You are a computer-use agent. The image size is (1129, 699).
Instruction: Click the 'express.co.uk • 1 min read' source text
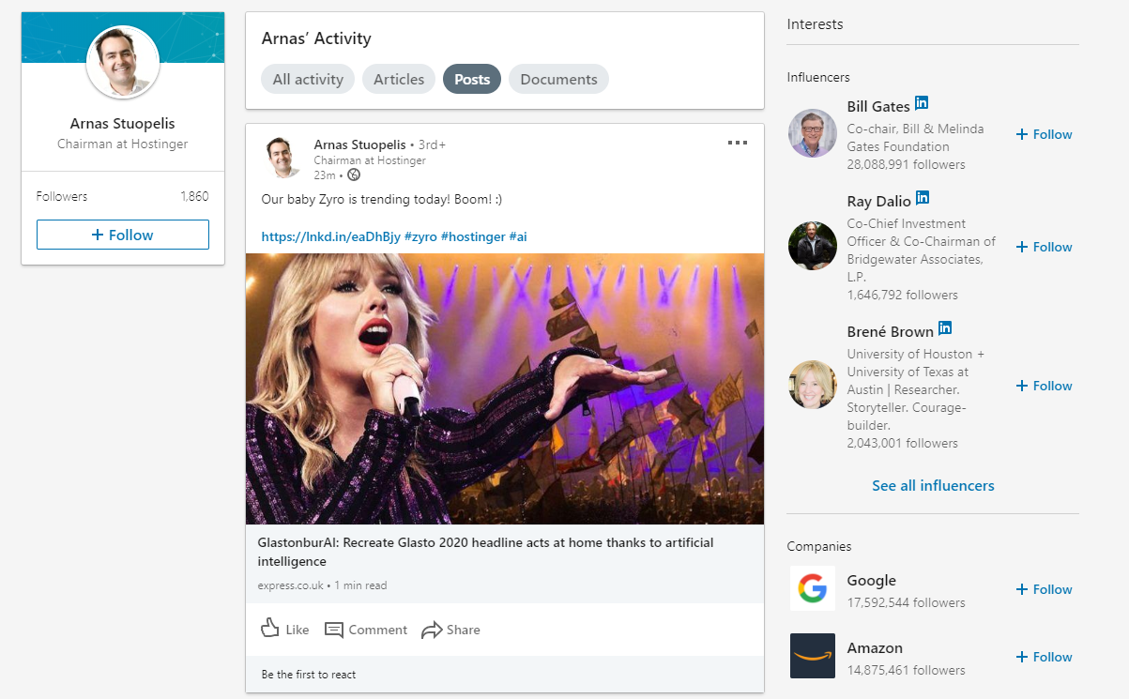pyautogui.click(x=322, y=585)
